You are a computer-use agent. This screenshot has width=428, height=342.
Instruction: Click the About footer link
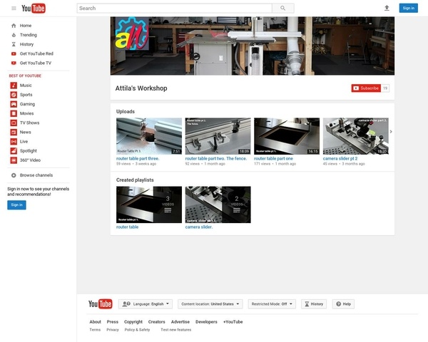(x=96, y=322)
